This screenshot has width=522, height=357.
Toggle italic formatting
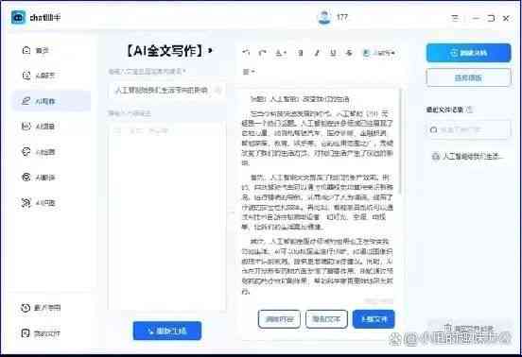(x=317, y=53)
